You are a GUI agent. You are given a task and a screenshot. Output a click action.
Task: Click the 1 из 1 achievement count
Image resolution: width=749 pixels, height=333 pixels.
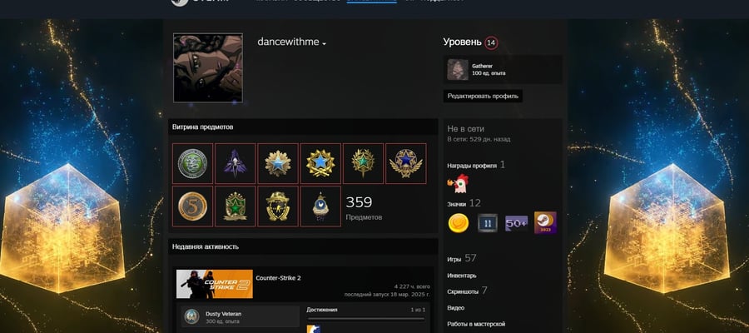(418, 310)
